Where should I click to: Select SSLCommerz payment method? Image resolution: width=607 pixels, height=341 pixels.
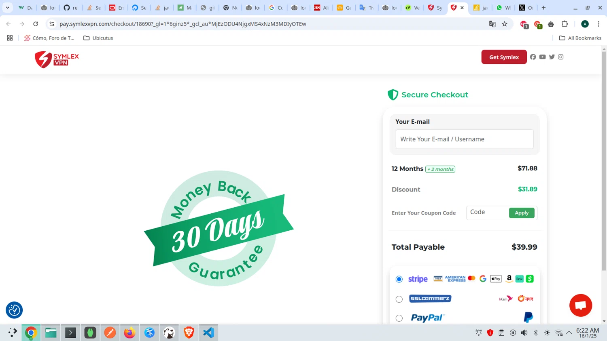[399, 299]
